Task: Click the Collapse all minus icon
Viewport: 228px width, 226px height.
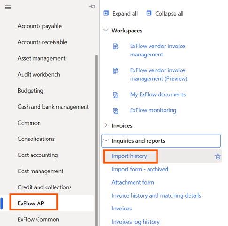Action: coord(149,13)
